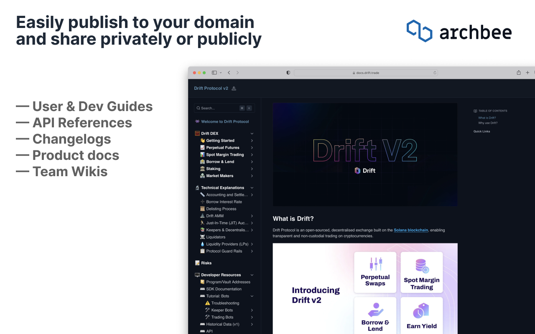Click the Just-In-Time (JIT) runner icon
535x334 pixels.
202,223
